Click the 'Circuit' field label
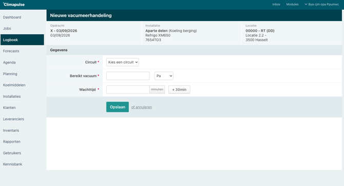Viewport: 344px width, 186px height. pos(91,62)
